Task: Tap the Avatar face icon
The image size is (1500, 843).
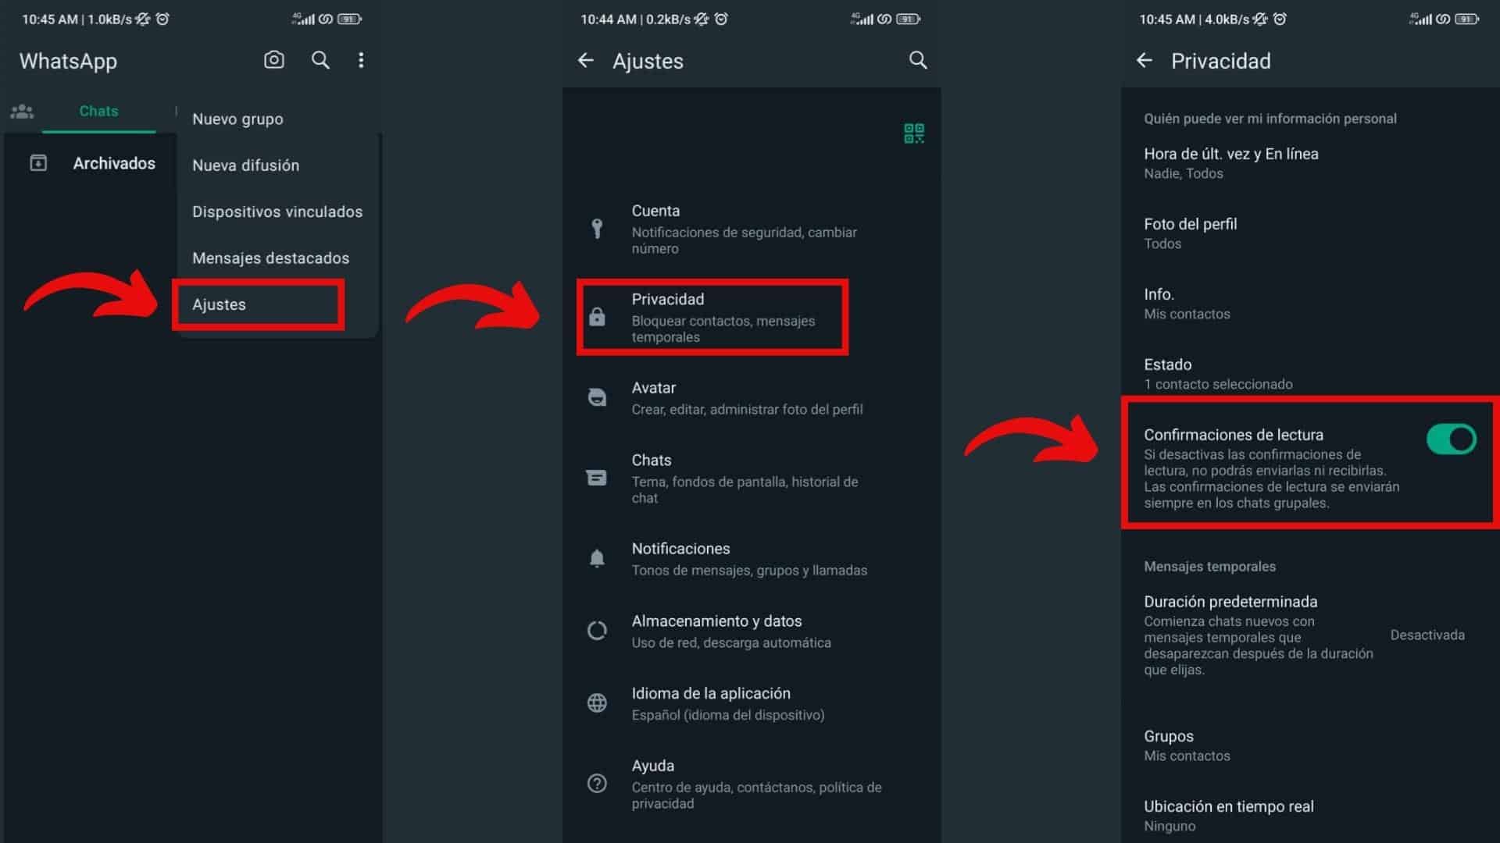Action: point(597,397)
